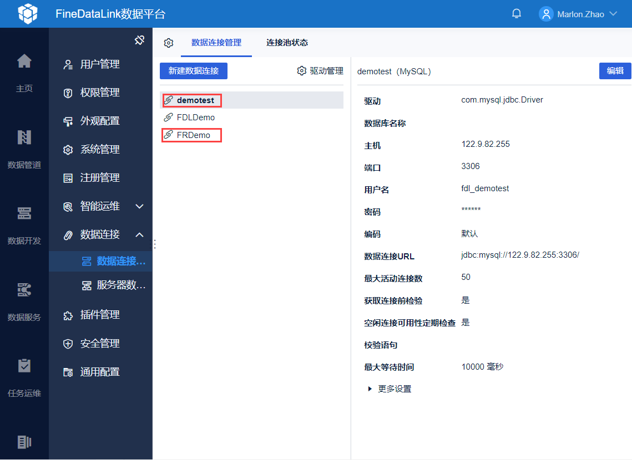Click the 编辑 edit button
Image resolution: width=632 pixels, height=460 pixels.
[x=615, y=71]
